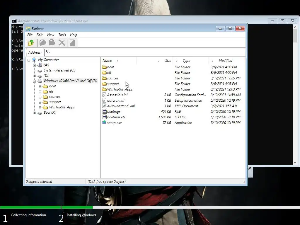Image resolution: width=300 pixels, height=225 pixels.
Task: Click '0 objects selected' in status bar
Action: [39, 182]
